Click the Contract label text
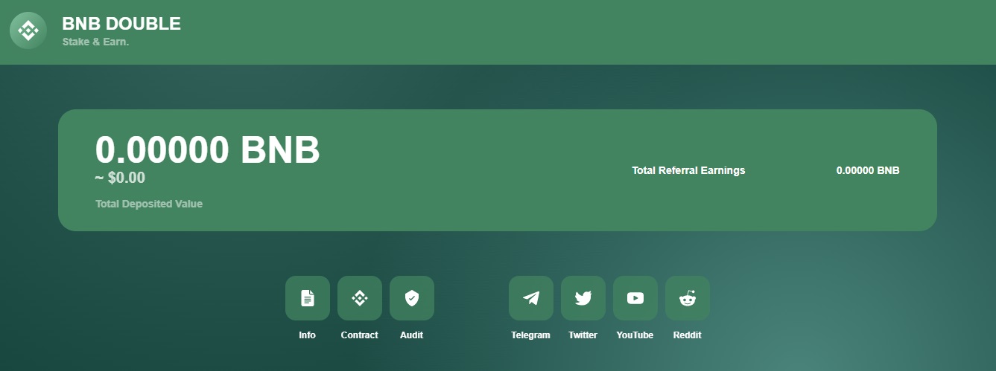This screenshot has width=996, height=371. point(360,335)
